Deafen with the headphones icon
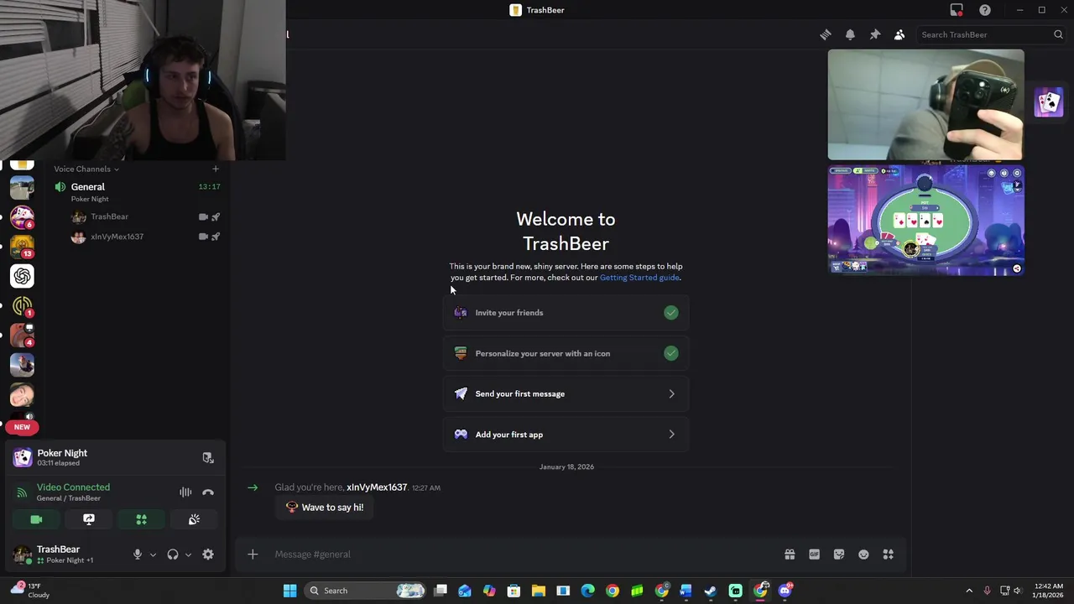The image size is (1074, 604). (173, 555)
